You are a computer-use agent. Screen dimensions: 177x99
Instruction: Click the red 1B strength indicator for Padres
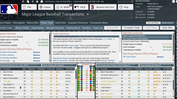click(91, 71)
